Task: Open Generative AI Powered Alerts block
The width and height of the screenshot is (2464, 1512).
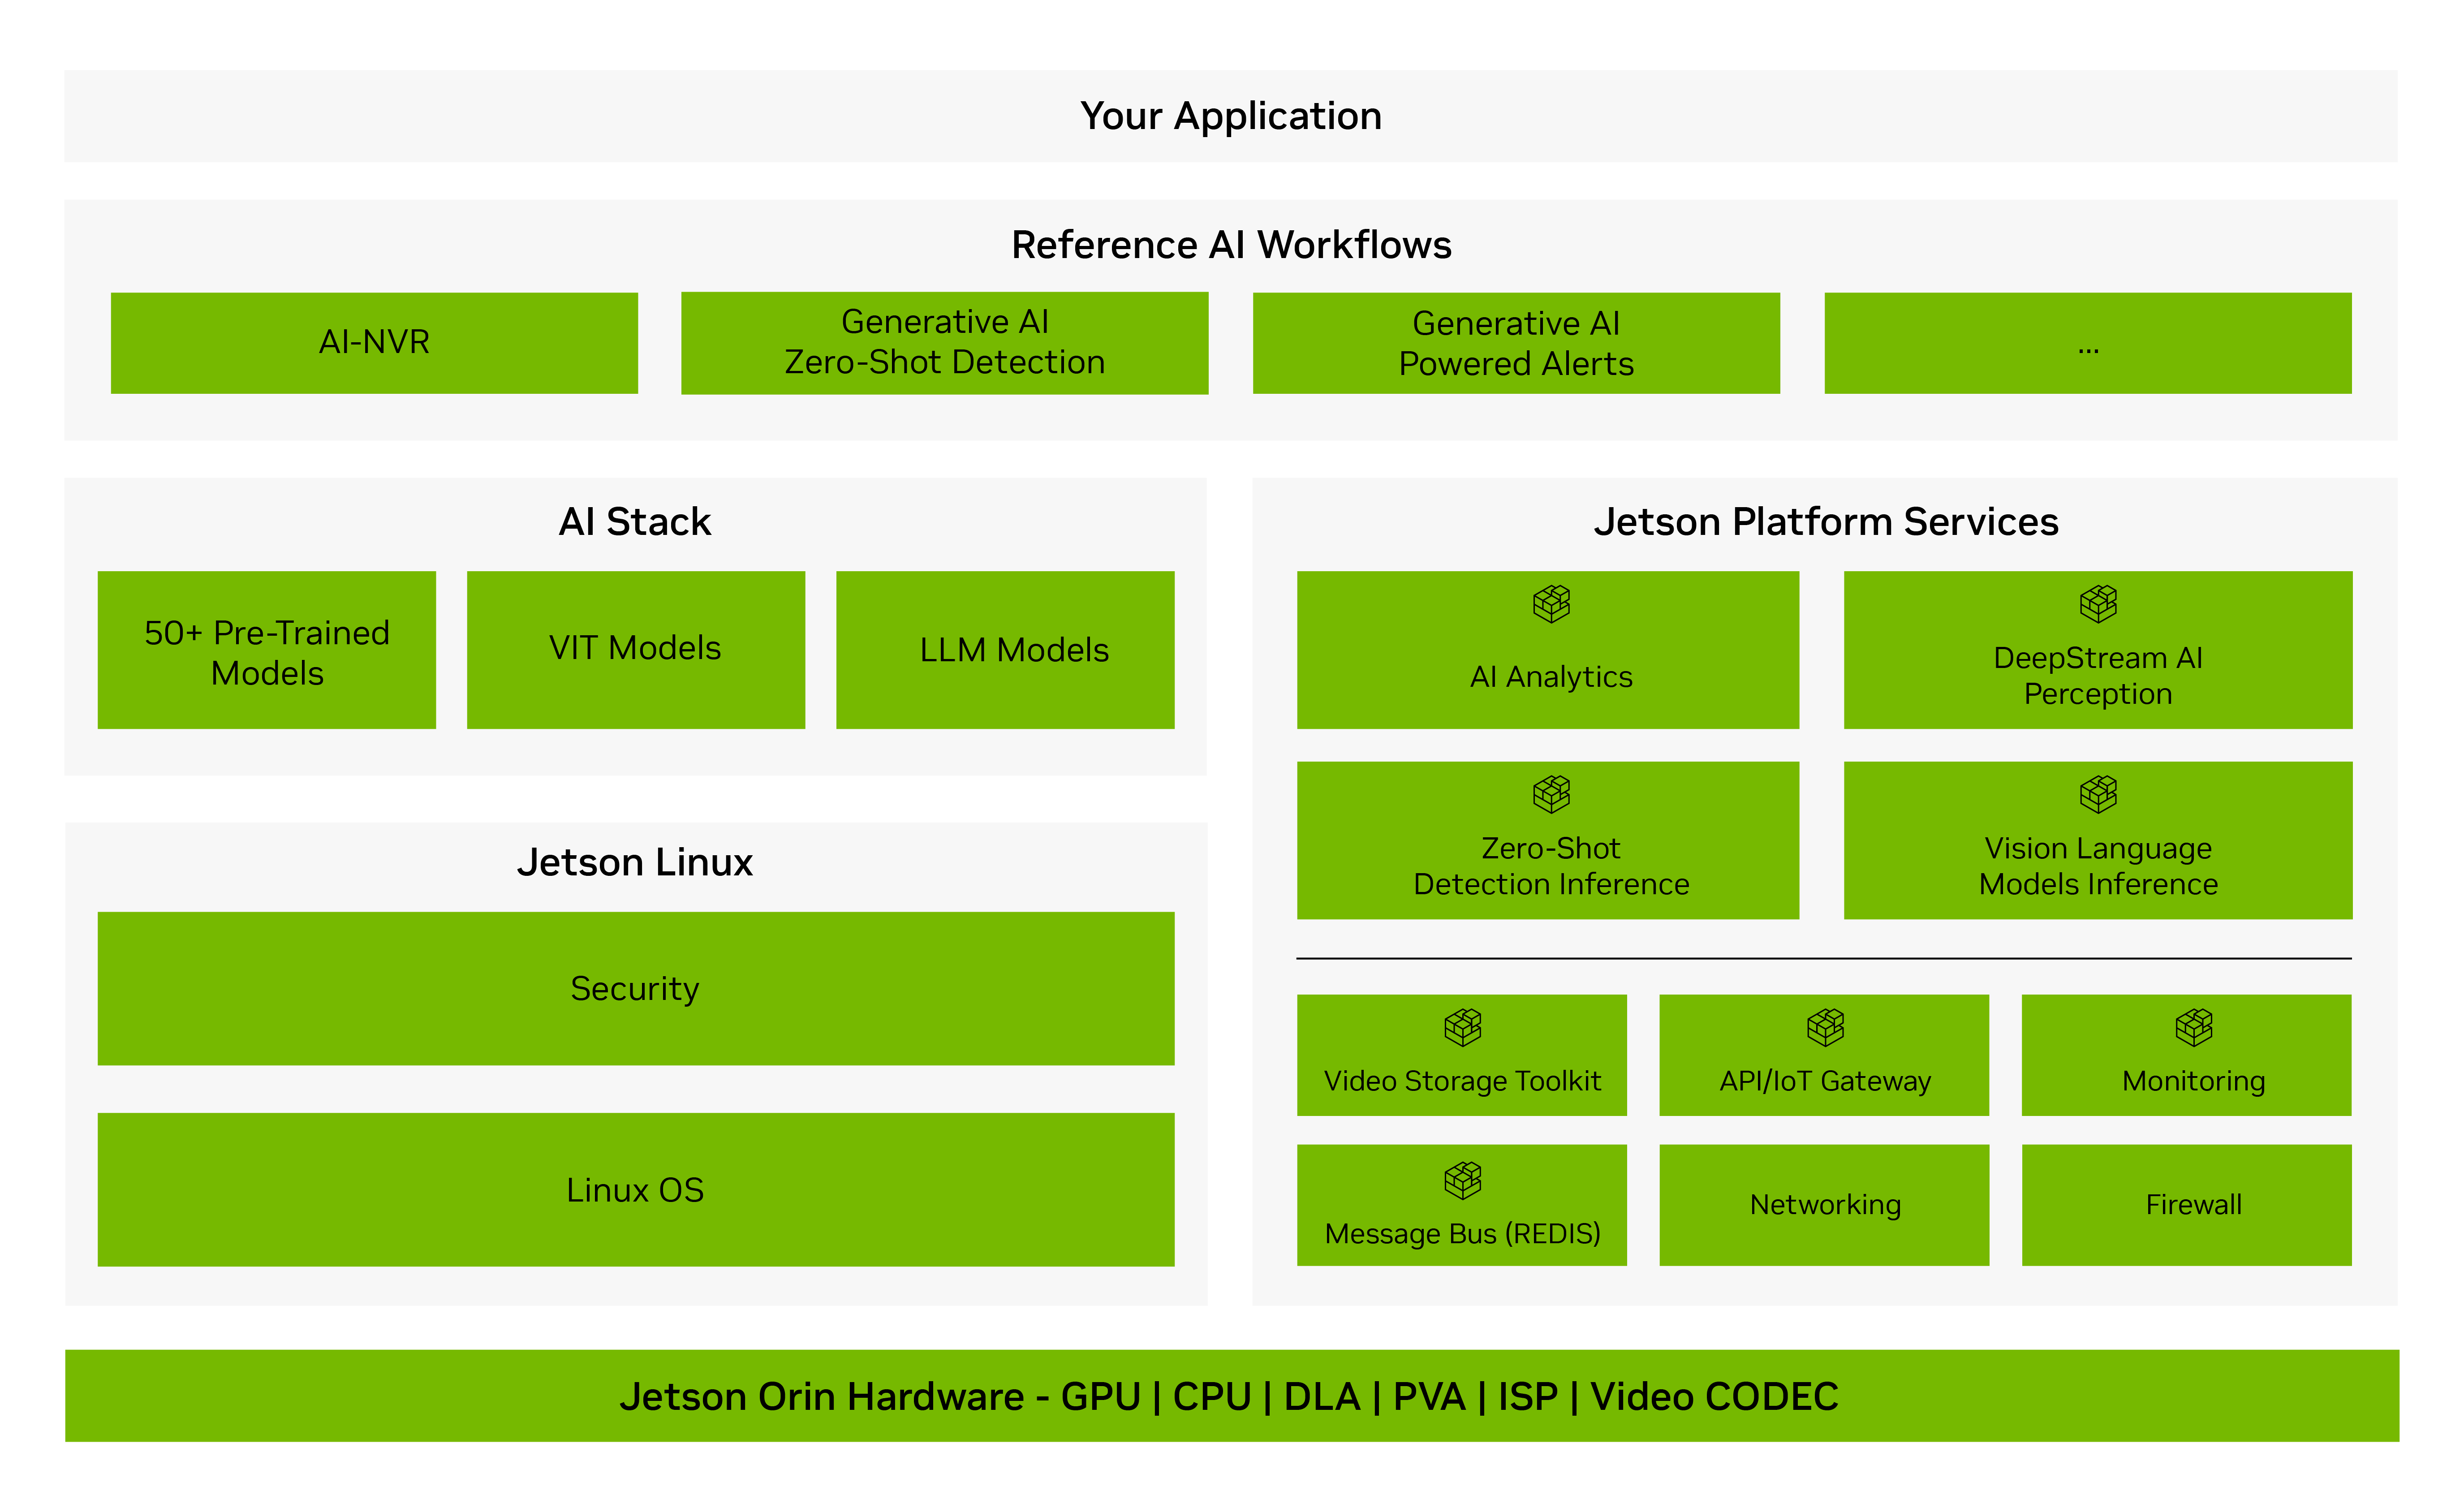Action: (x=1516, y=343)
